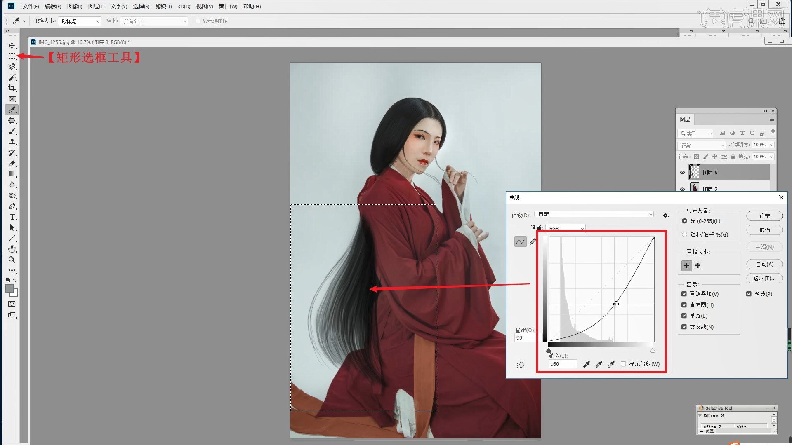792x445 pixels.
Task: Open the Curves preset dropdown
Action: coord(594,214)
